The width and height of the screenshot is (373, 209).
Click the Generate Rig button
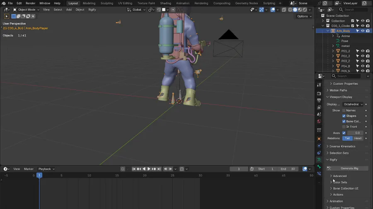point(347,168)
